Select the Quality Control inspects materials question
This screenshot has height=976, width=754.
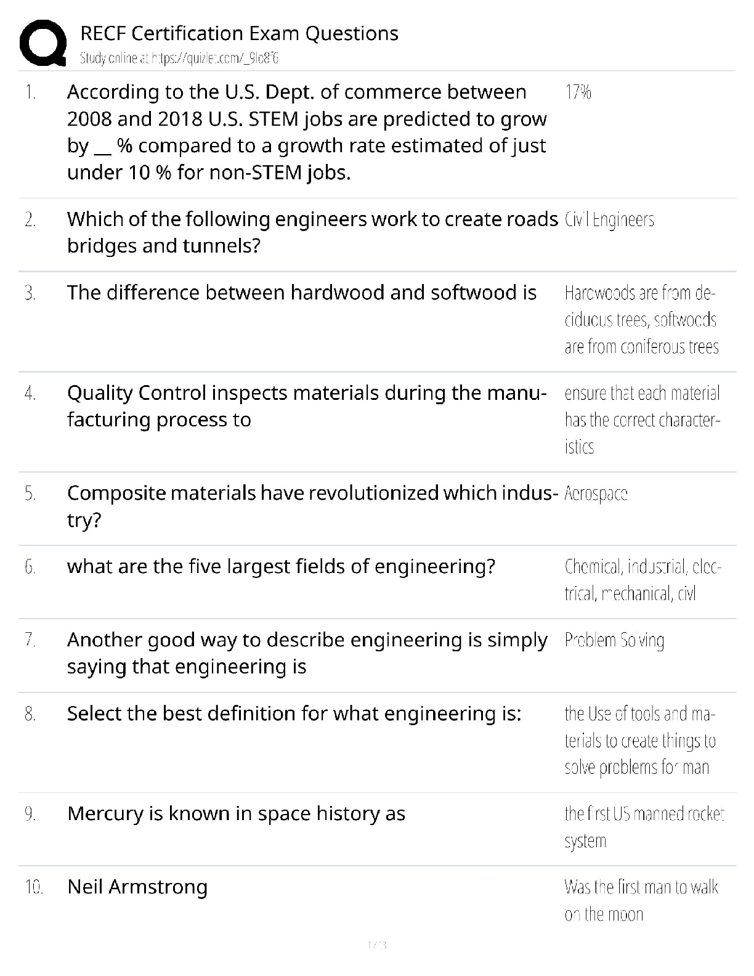click(x=307, y=406)
